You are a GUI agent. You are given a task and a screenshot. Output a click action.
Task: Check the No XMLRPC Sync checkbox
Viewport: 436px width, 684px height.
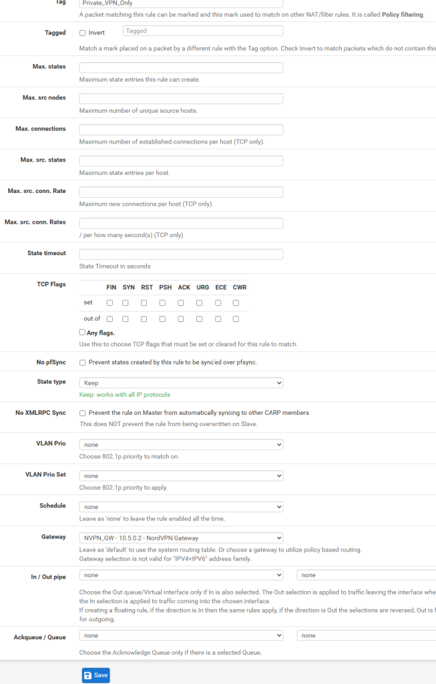tap(83, 413)
